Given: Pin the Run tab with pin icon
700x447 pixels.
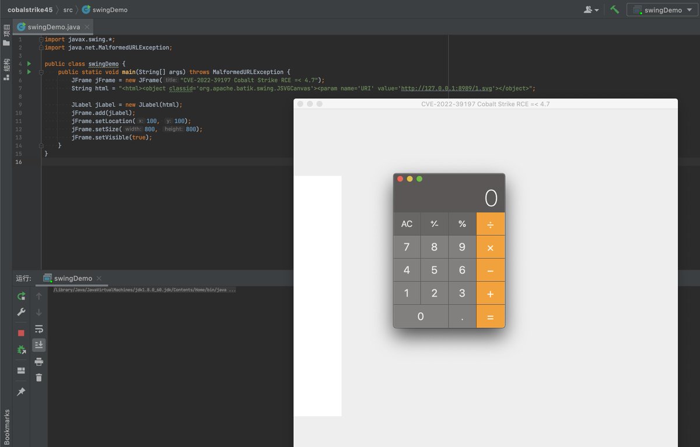Looking at the screenshot, I should pyautogui.click(x=21, y=392).
